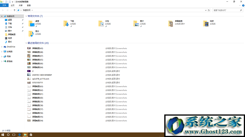Click the 快速访问 breadcrumb in the address bar
245x137 pixels.
[x=27, y=10]
